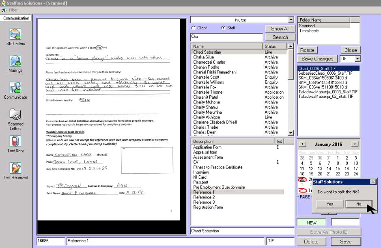The height and width of the screenshot is (248, 381).
Task: Open Scanned Letters folder icon
Action: click(15, 115)
